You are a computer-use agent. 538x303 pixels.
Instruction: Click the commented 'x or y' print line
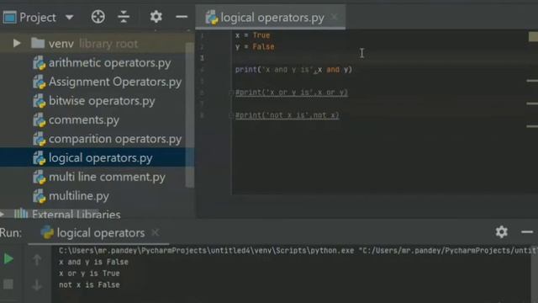coord(292,93)
